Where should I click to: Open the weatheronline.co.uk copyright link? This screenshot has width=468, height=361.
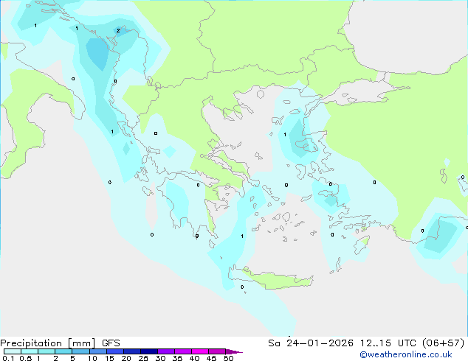[406, 354]
